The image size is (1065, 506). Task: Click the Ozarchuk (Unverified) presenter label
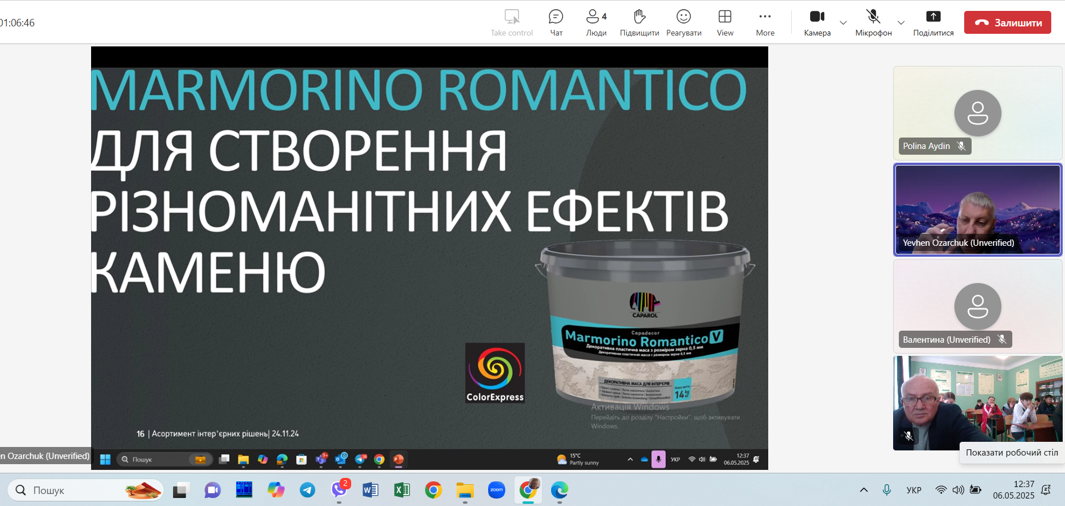[45, 456]
